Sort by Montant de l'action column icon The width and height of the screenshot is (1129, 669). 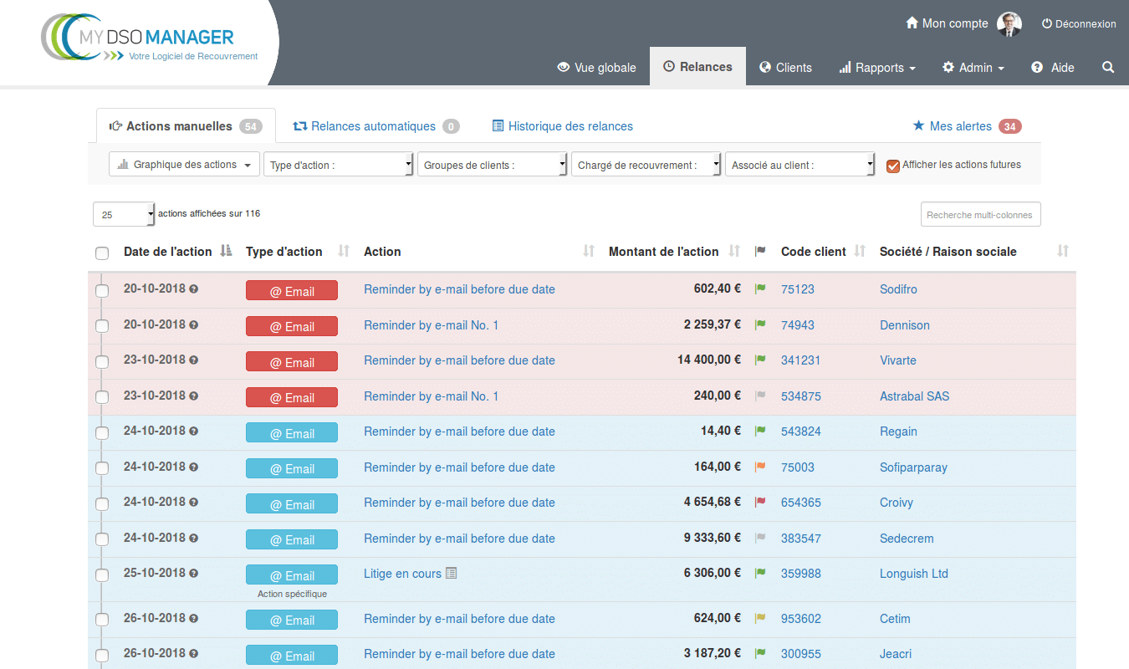coord(734,251)
